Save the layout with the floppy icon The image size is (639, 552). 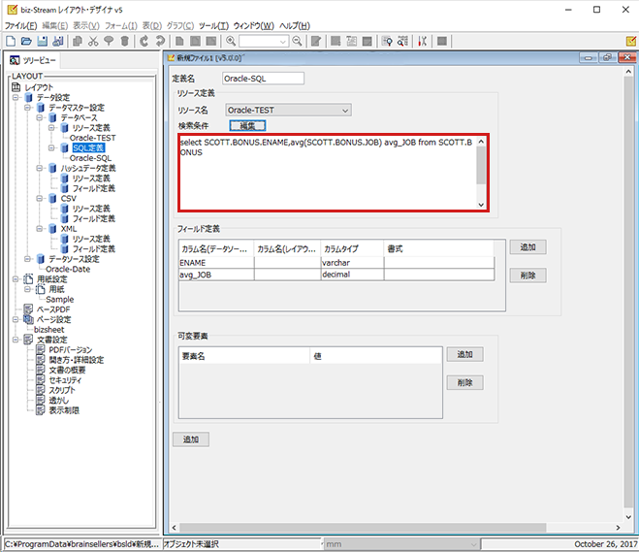tap(42, 41)
